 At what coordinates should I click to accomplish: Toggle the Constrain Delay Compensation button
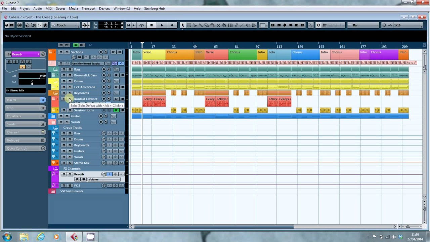pos(19,25)
